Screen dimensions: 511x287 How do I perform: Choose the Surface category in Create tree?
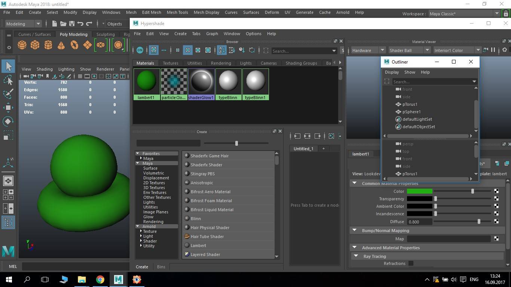[150, 168]
